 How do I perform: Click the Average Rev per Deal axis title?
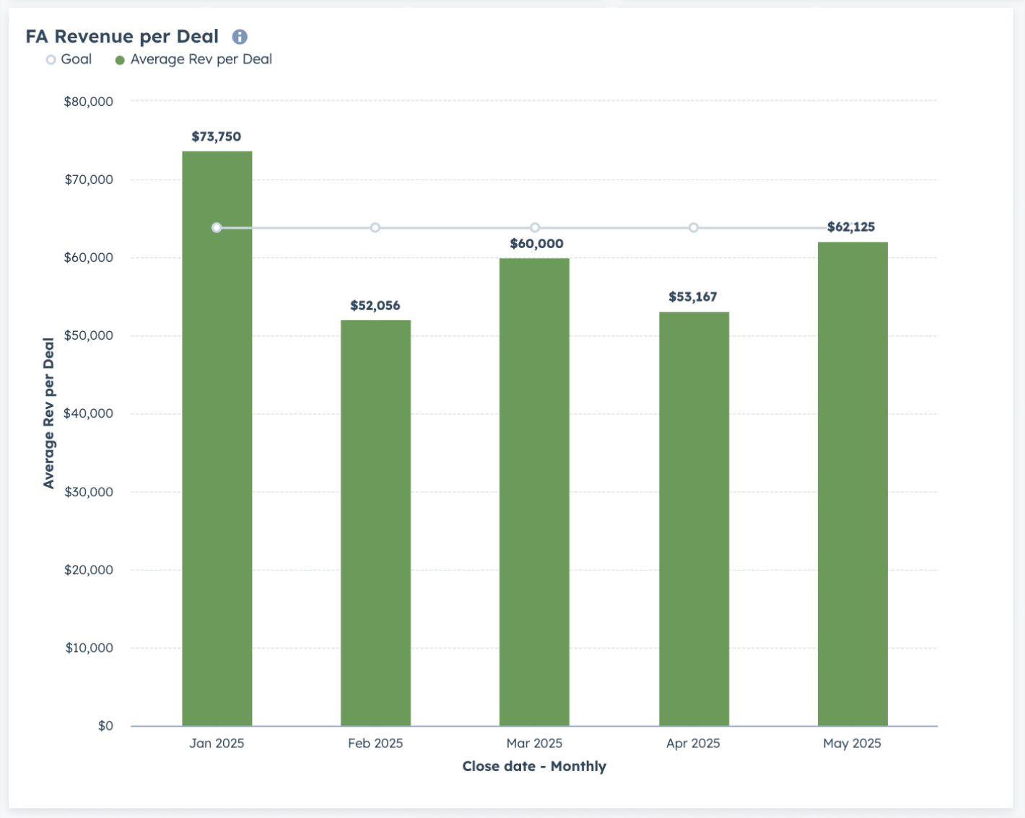(x=48, y=413)
